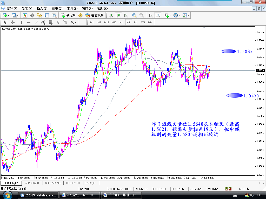Toggle the Auto Scroll chart button

(151, 15)
